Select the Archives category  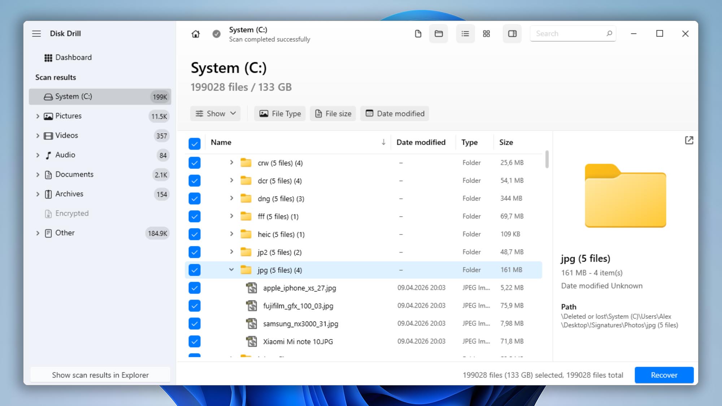point(100,194)
